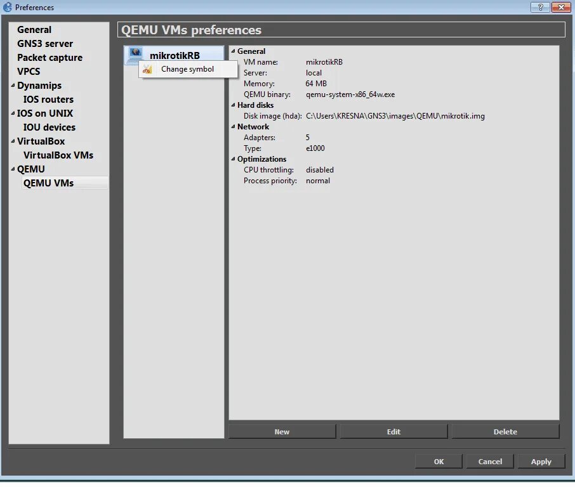Select IOS on UNIX in sidebar
This screenshot has height=487, width=575.
45,114
